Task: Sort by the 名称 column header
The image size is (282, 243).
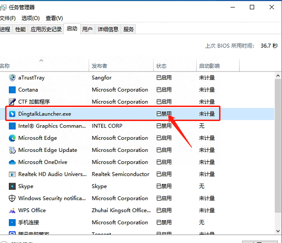Action: [x=44, y=66]
